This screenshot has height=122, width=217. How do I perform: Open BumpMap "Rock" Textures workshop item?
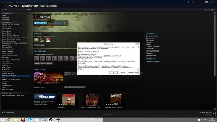click(116, 100)
